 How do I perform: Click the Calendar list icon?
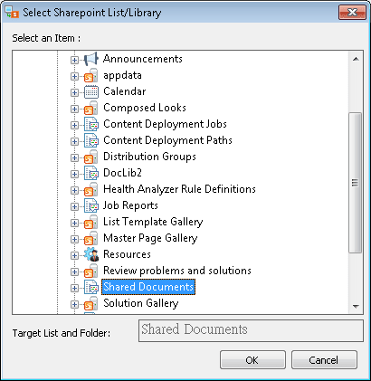(x=91, y=91)
